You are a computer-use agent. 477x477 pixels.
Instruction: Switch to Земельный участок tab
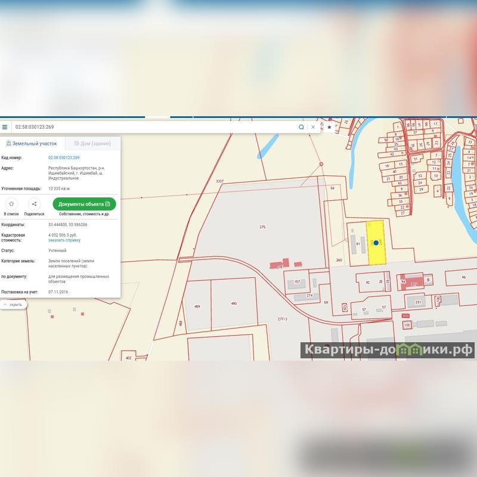[32, 144]
